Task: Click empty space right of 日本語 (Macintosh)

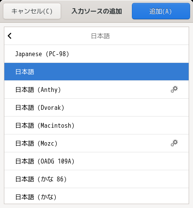Action: point(132,125)
